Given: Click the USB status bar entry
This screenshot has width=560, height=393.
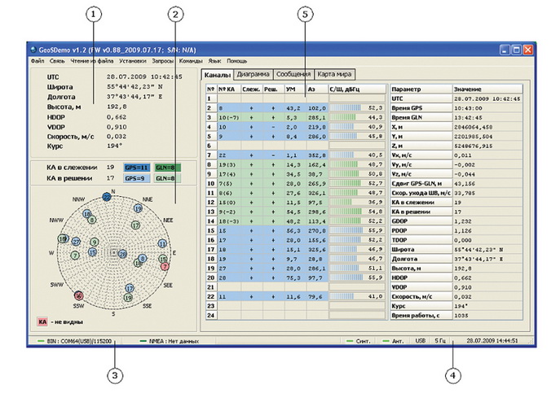Looking at the screenshot, I should point(420,341).
